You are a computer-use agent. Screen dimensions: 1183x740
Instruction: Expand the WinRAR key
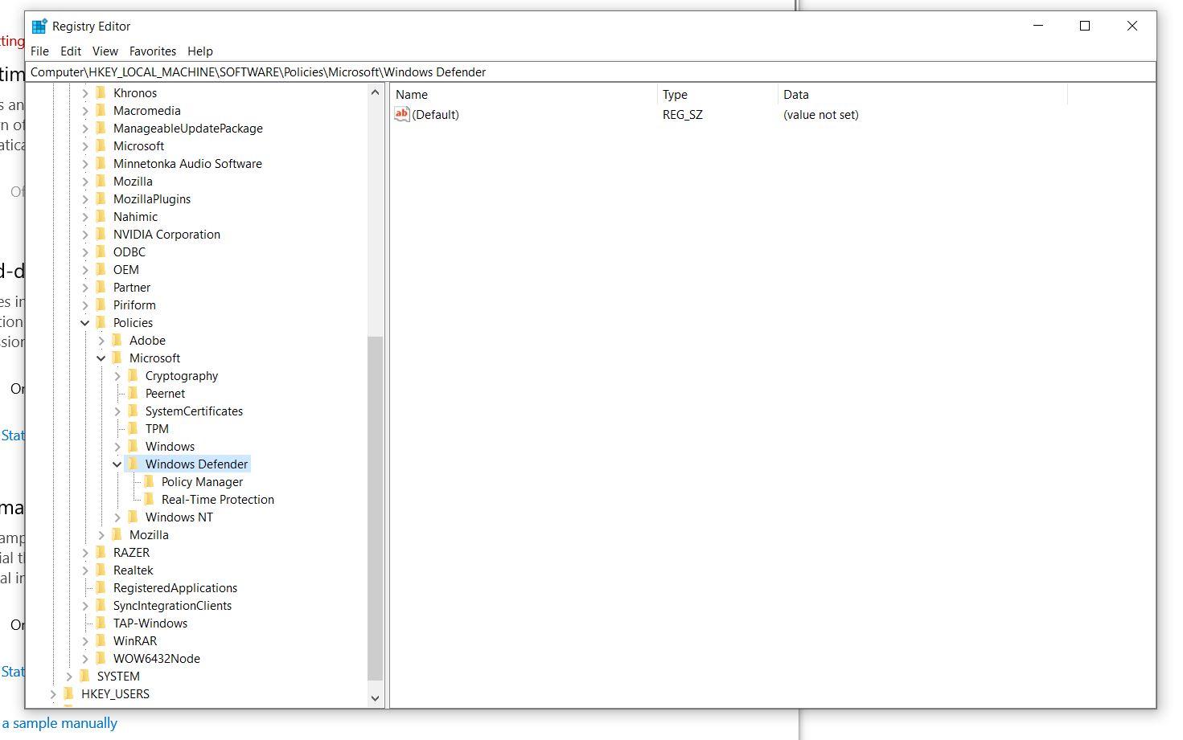point(85,640)
